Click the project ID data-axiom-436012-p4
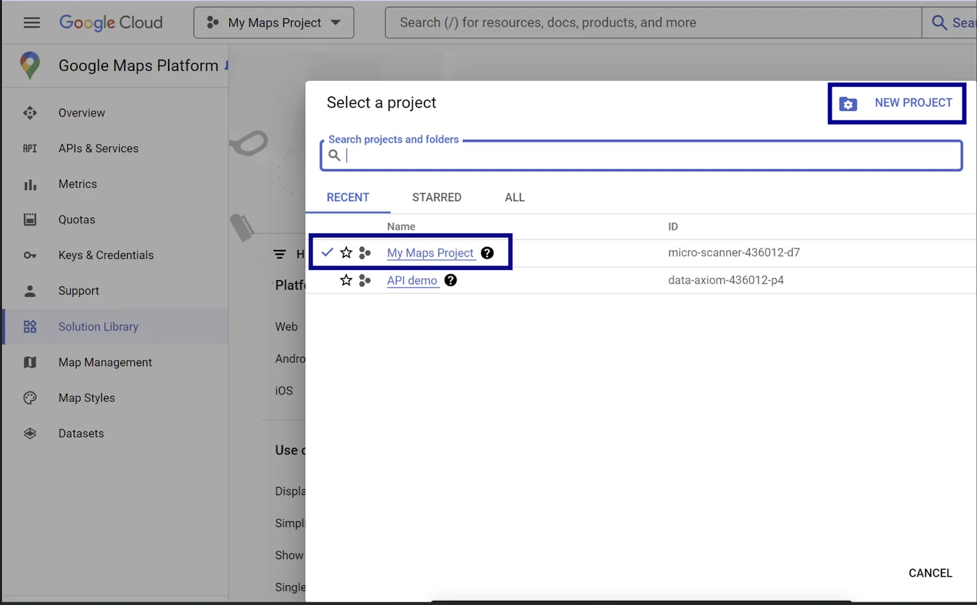977x605 pixels. pos(726,280)
